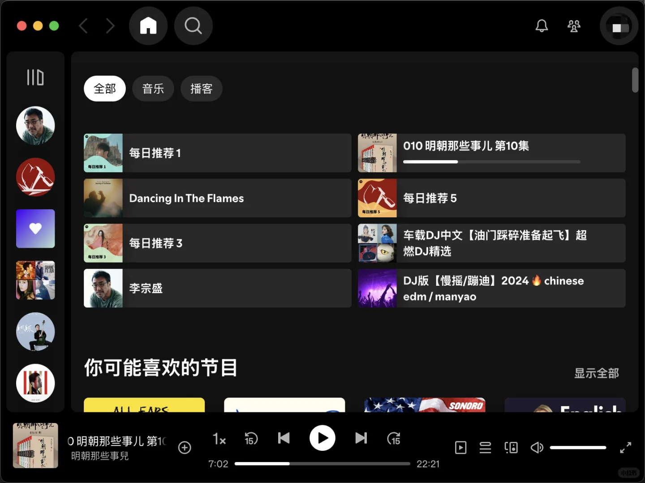Open the play queue
The image size is (645, 483).
coord(485,447)
